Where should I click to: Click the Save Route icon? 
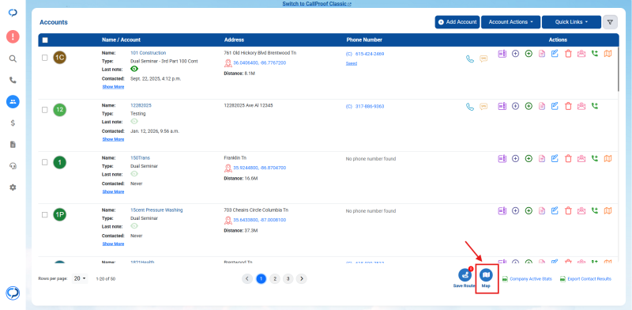pos(465,275)
